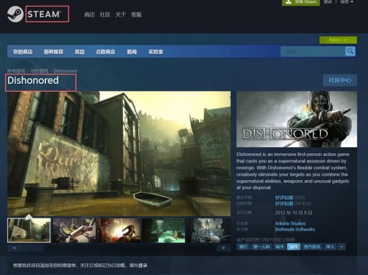Viewport: 368px width, 275px height.
Task: Select the 您的商店 store tab
Action: [23, 52]
